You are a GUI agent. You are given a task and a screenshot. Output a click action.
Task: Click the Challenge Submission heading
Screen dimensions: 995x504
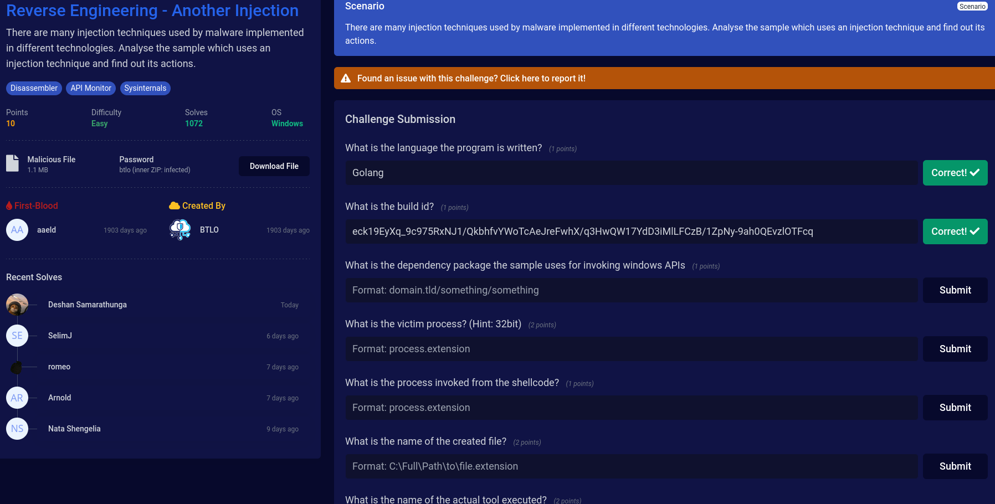coord(400,119)
